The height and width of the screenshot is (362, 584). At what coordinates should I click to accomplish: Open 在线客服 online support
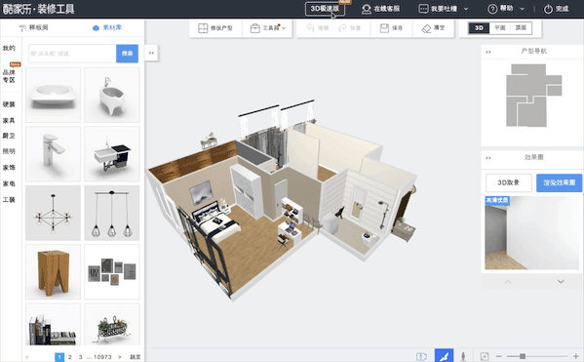(380, 9)
